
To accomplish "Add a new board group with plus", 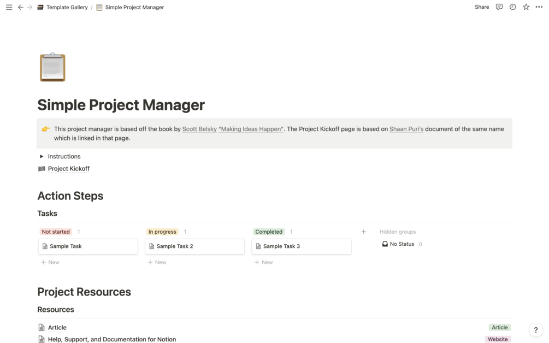I will click(364, 232).
